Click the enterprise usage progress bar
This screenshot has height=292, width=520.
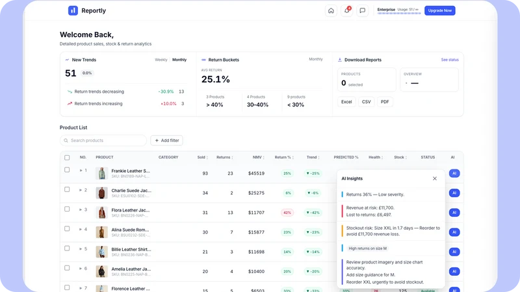tap(399, 14)
